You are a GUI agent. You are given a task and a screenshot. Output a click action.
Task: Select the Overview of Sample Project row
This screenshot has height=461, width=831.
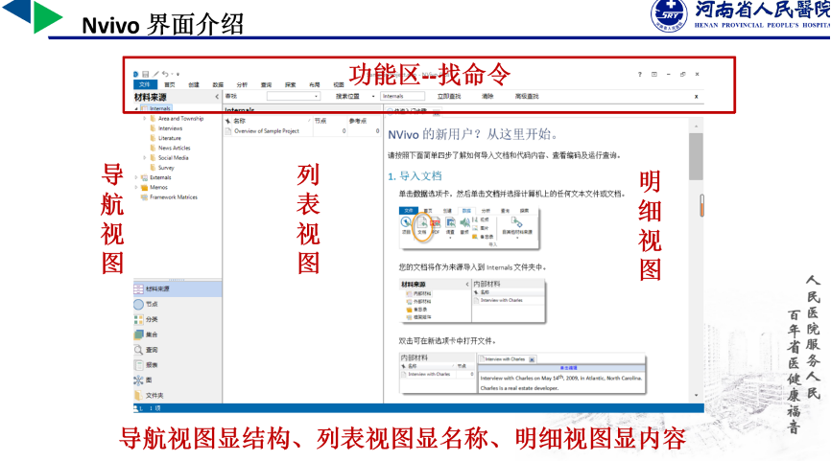[x=302, y=130]
